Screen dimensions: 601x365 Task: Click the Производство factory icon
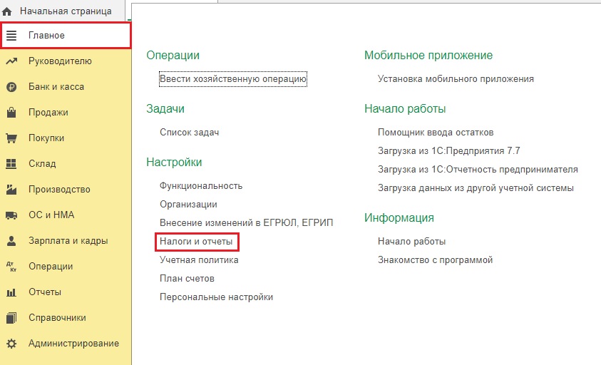11,189
